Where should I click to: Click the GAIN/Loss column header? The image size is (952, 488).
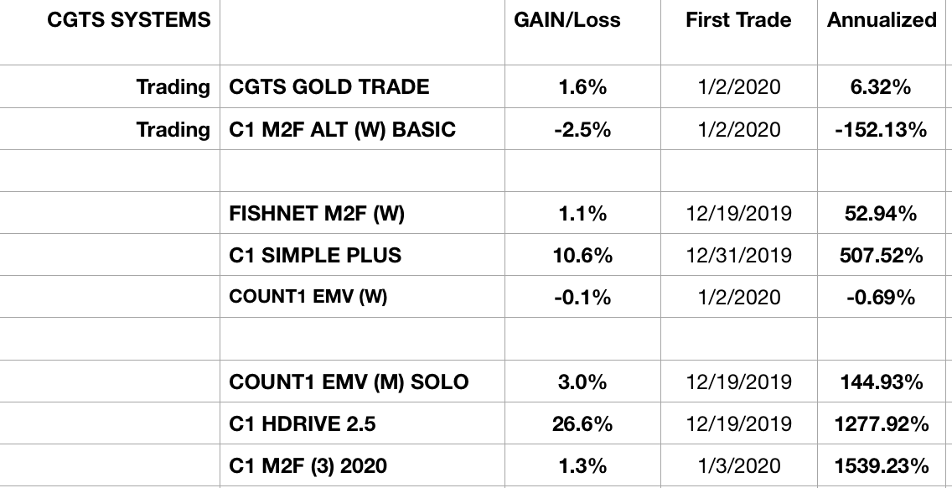(x=567, y=20)
